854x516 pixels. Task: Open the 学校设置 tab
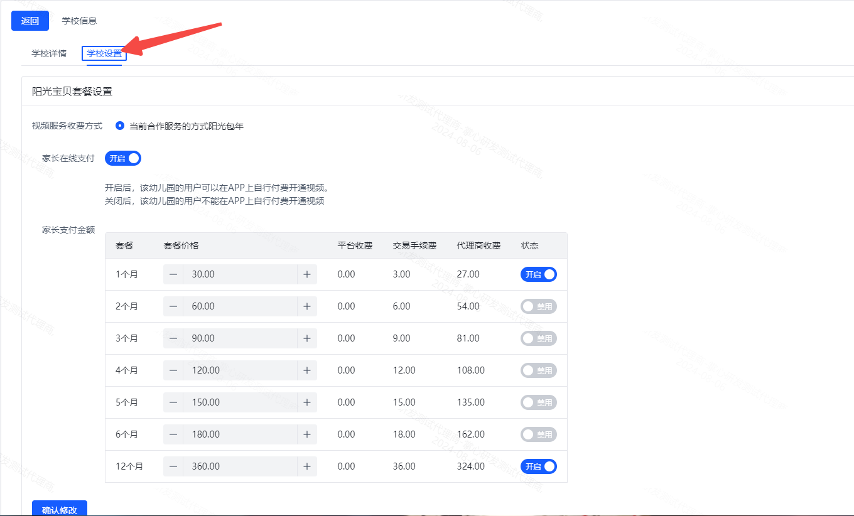coord(104,53)
